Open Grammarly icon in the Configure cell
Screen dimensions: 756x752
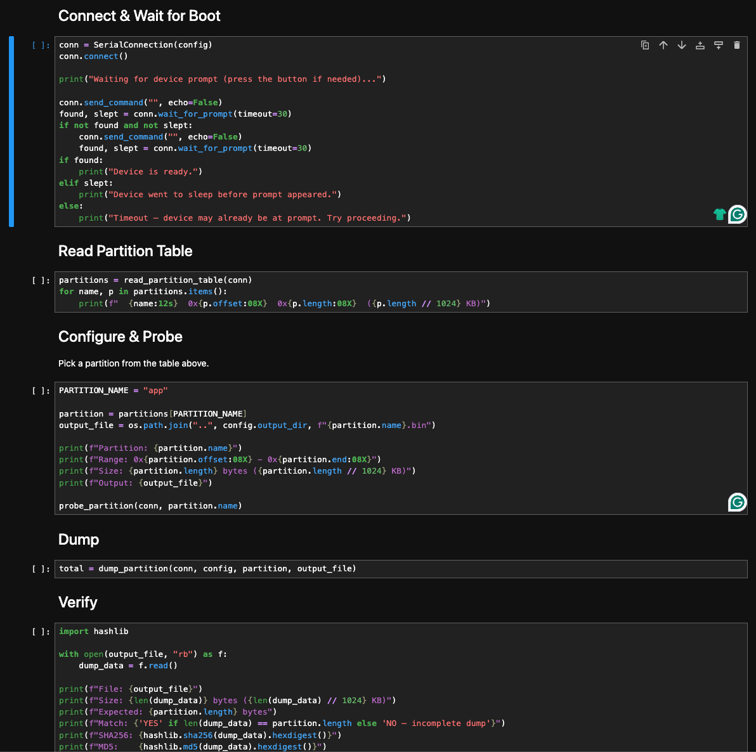(737, 502)
